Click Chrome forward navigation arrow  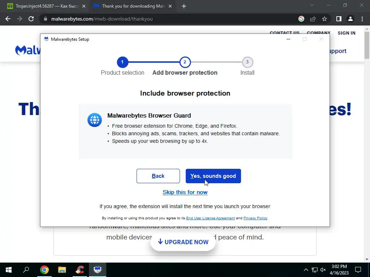click(20, 19)
